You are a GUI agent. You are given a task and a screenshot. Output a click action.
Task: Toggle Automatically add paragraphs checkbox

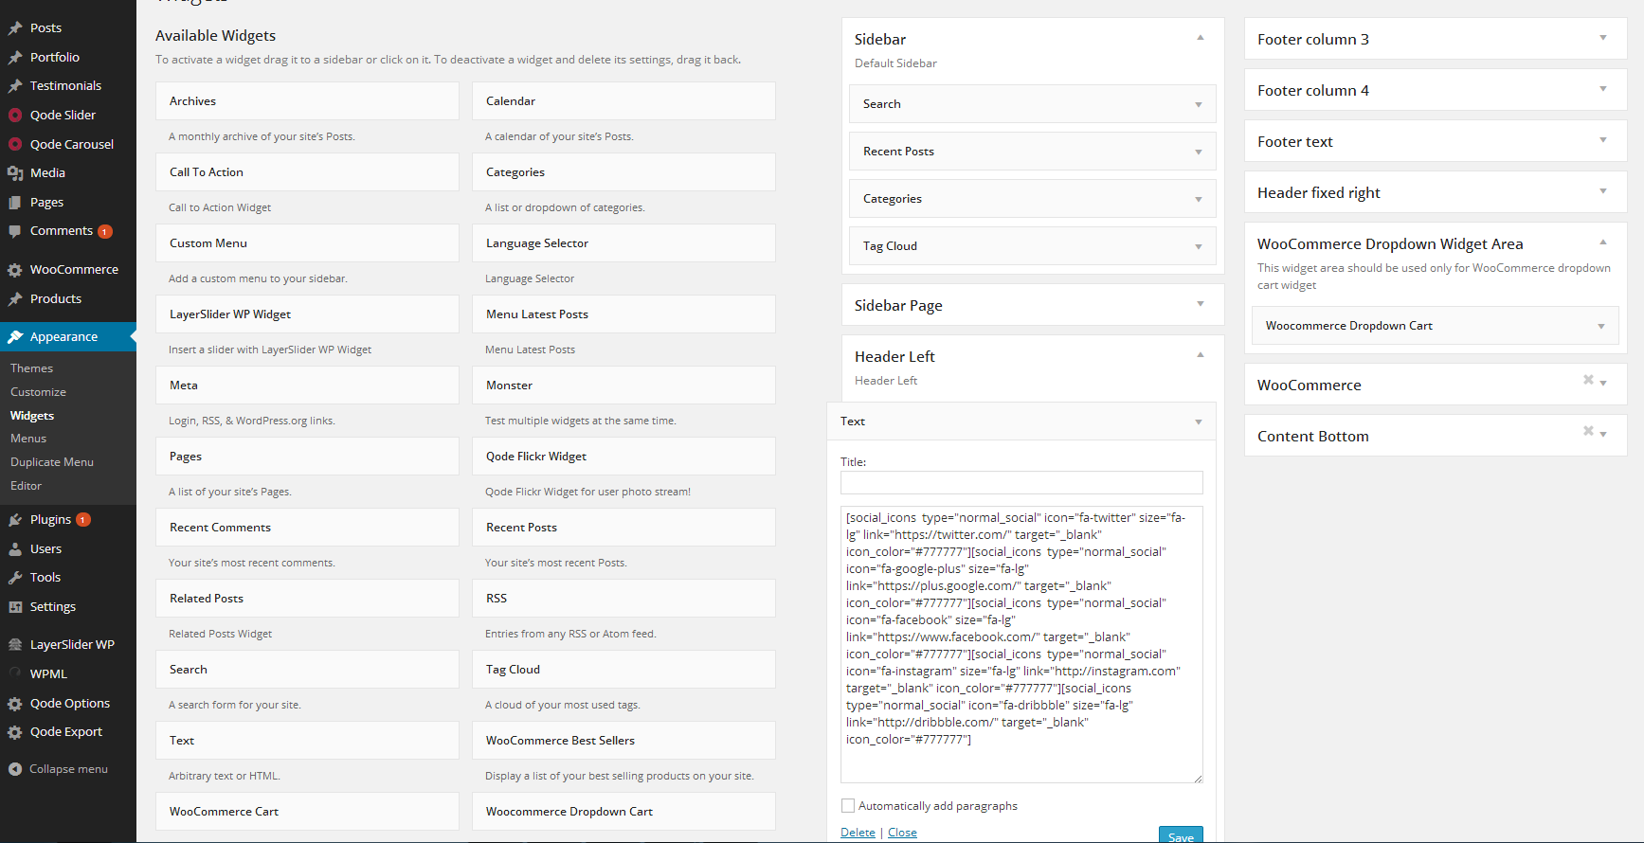coord(848,806)
